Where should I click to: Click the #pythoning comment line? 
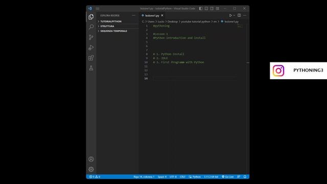click(x=161, y=26)
